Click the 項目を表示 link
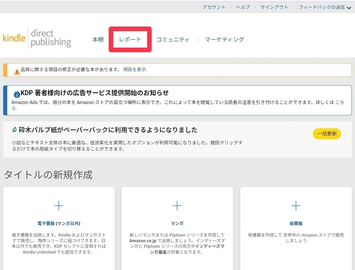This screenshot has width=355, height=270. [x=134, y=69]
